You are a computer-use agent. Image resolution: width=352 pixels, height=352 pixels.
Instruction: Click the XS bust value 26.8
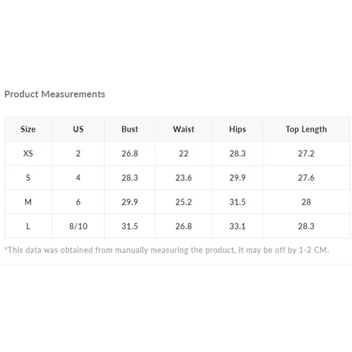click(x=130, y=154)
